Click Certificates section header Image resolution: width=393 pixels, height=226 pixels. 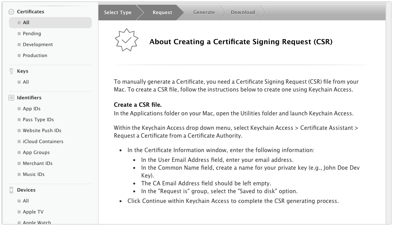tap(30, 12)
